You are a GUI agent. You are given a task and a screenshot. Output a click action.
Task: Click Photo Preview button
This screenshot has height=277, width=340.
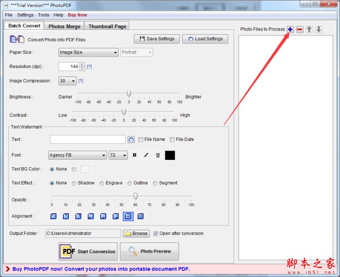coord(150,251)
